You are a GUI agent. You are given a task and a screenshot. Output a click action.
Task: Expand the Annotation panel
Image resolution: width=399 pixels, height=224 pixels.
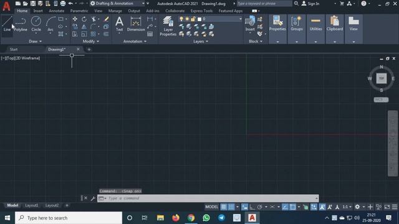point(135,41)
